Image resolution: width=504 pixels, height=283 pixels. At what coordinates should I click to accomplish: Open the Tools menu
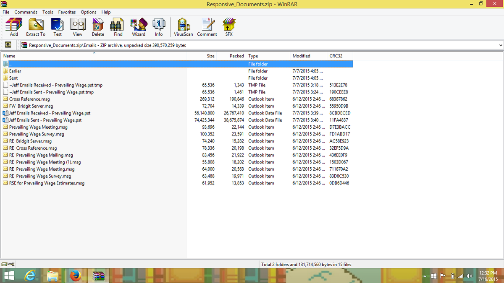[x=48, y=12]
